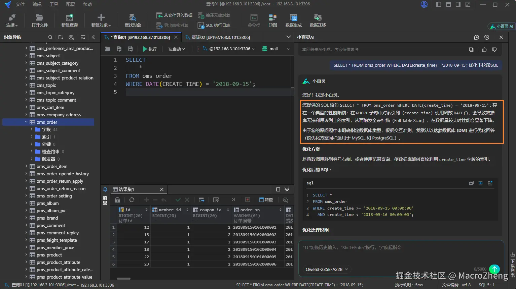Click the refresh result set icon
516x289 pixels.
coord(132,200)
